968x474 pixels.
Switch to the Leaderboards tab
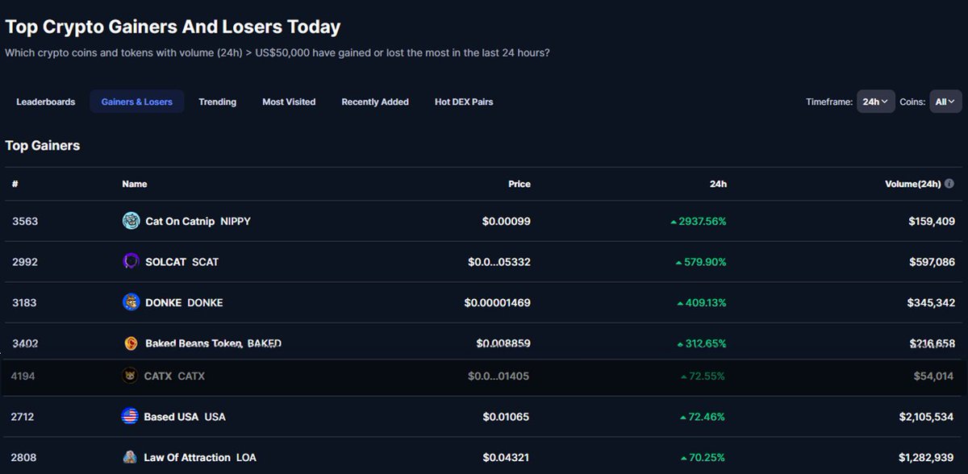coord(46,102)
